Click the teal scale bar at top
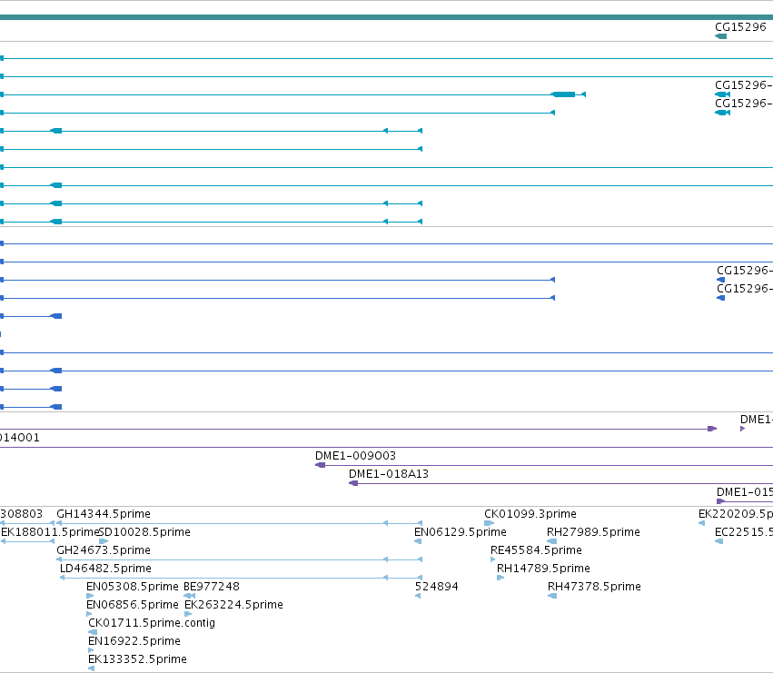Screen dimensions: 773x673 tap(387, 17)
